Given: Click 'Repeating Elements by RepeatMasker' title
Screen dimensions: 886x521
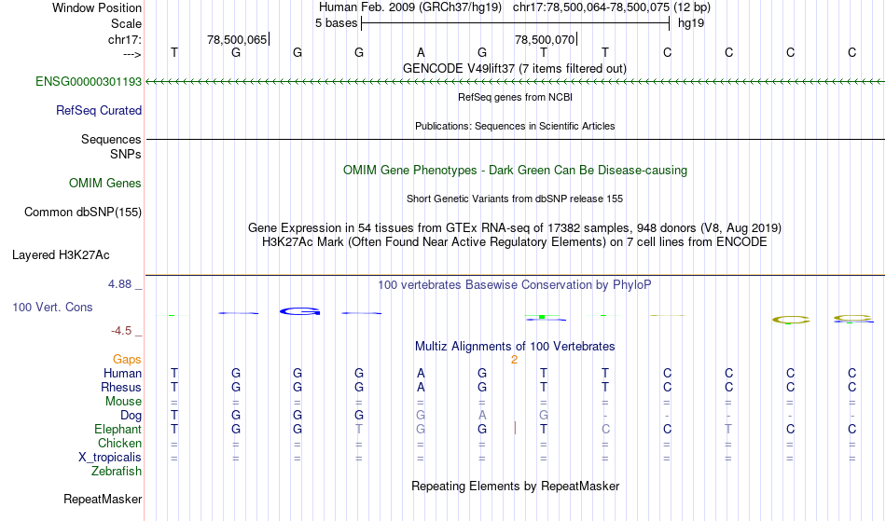Looking at the screenshot, I should coord(515,486).
